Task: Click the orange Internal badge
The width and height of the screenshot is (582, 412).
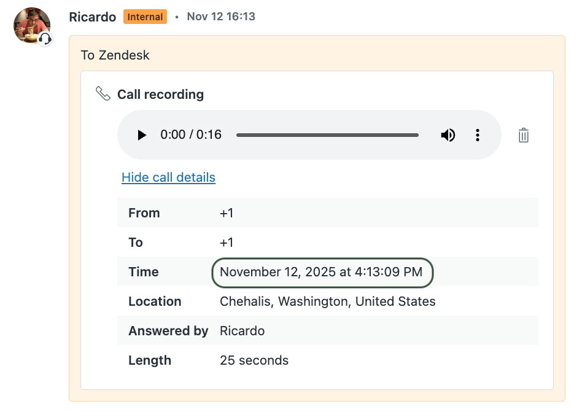Action: click(145, 17)
